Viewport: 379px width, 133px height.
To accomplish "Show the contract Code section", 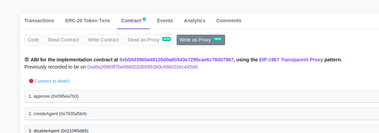I will pyautogui.click(x=33, y=40).
